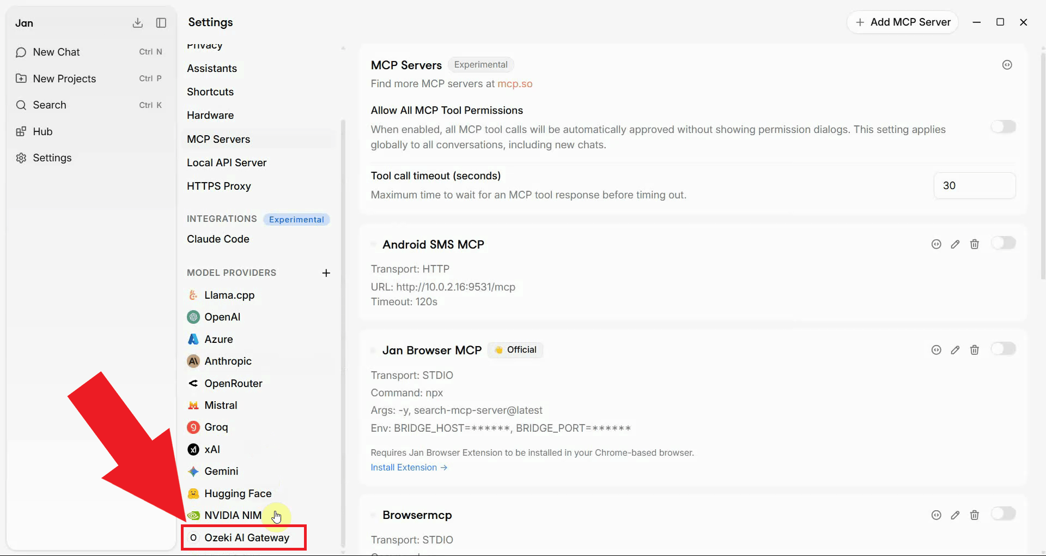Delete the Android SMS MCP server
1046x556 pixels.
975,244
